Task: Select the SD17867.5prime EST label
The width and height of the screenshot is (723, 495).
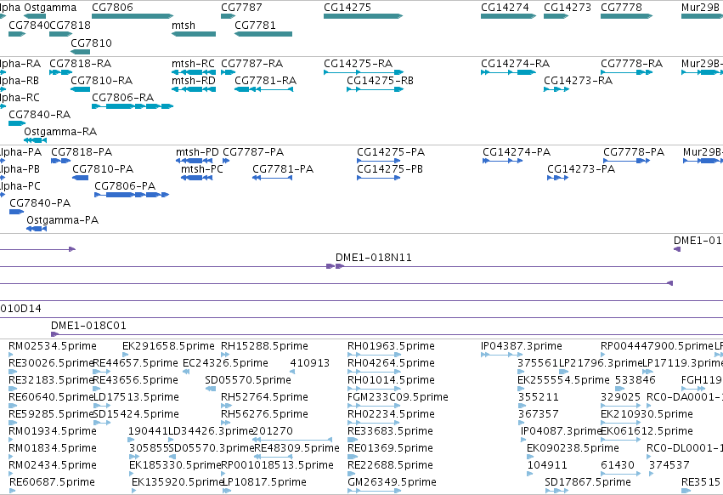Action: point(588,482)
